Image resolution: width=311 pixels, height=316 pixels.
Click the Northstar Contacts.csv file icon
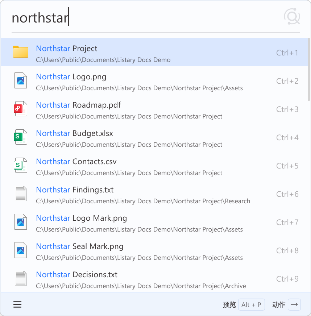click(x=20, y=165)
